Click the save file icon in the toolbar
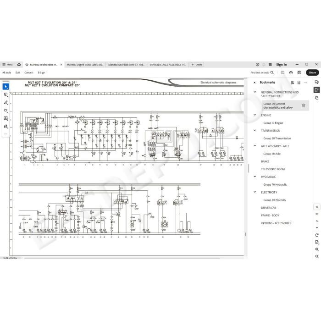The width and height of the screenshot is (321, 321). 283,72
